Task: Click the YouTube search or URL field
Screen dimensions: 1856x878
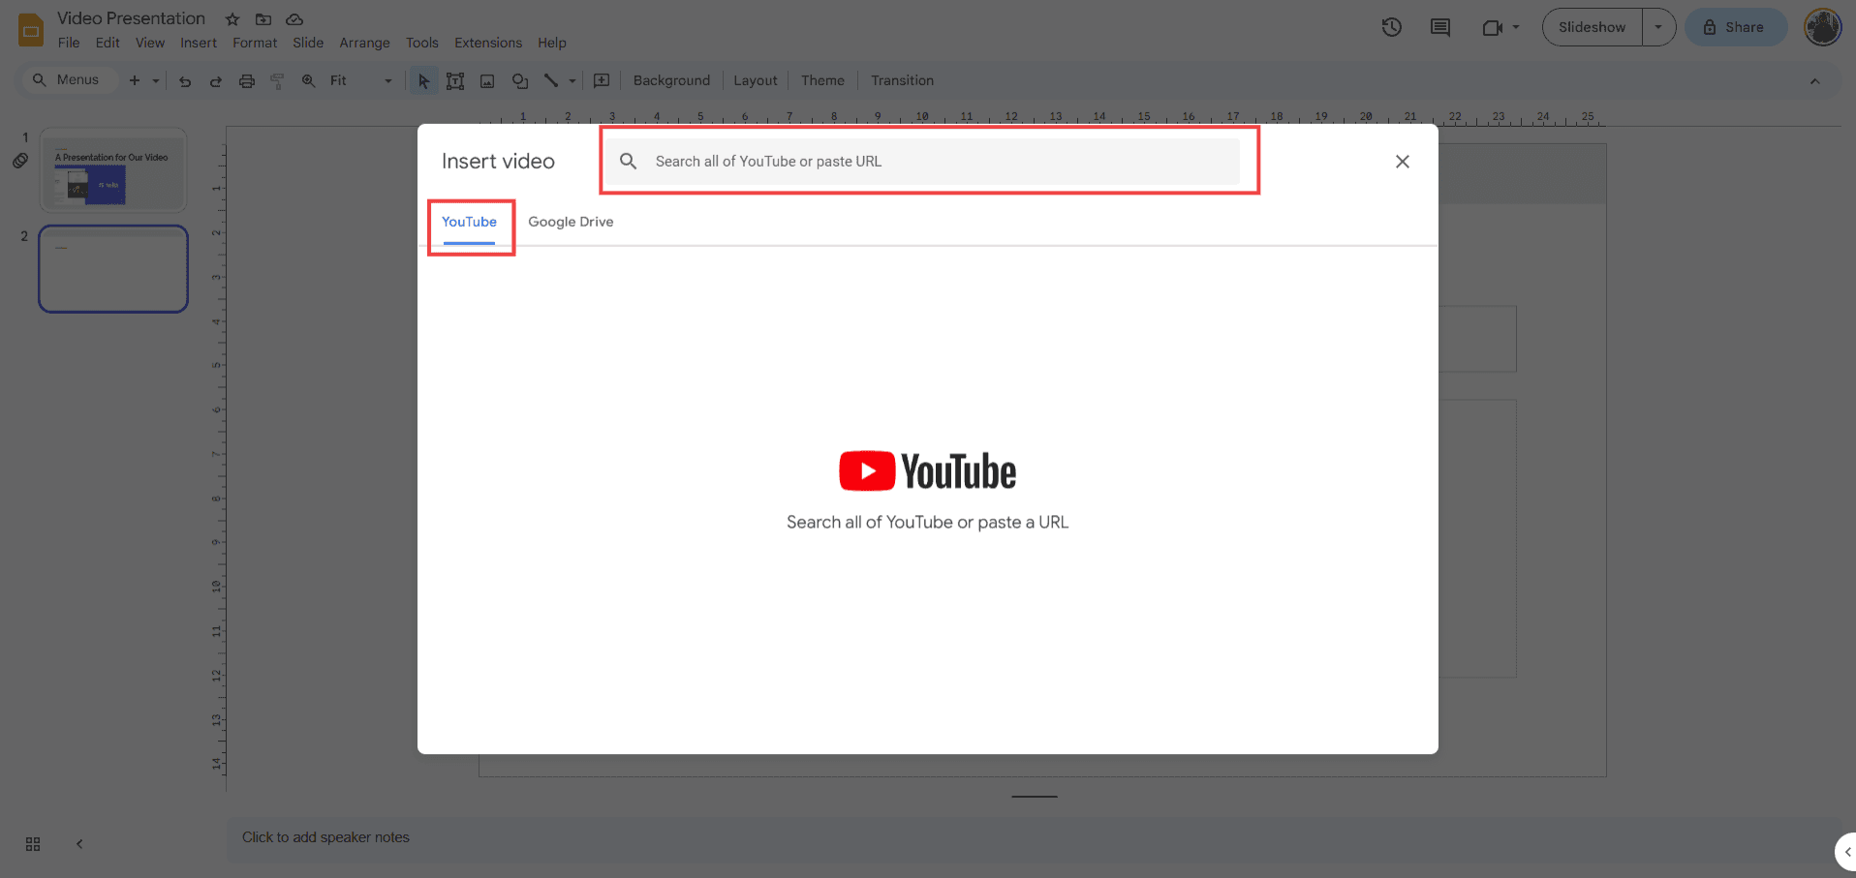Action: (923, 162)
